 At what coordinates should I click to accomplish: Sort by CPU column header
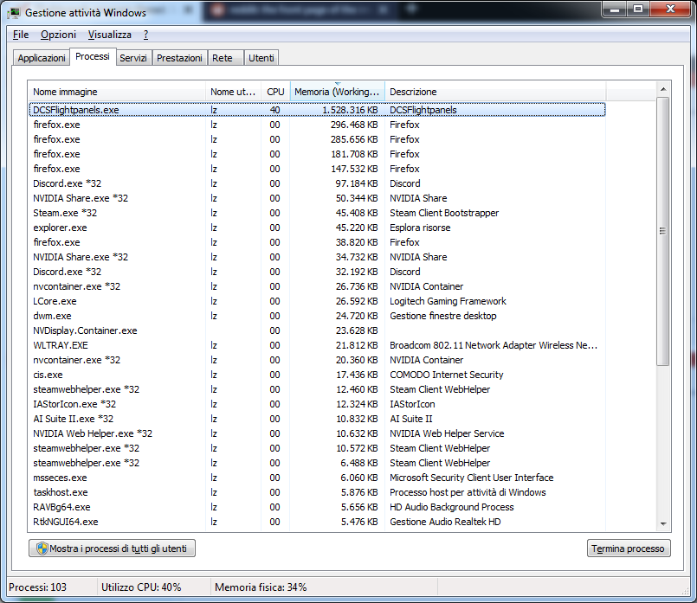tap(275, 92)
